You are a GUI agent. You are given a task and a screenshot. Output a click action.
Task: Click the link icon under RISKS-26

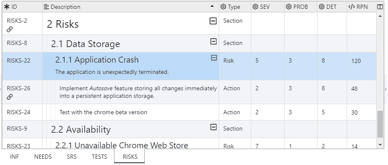(x=10, y=97)
